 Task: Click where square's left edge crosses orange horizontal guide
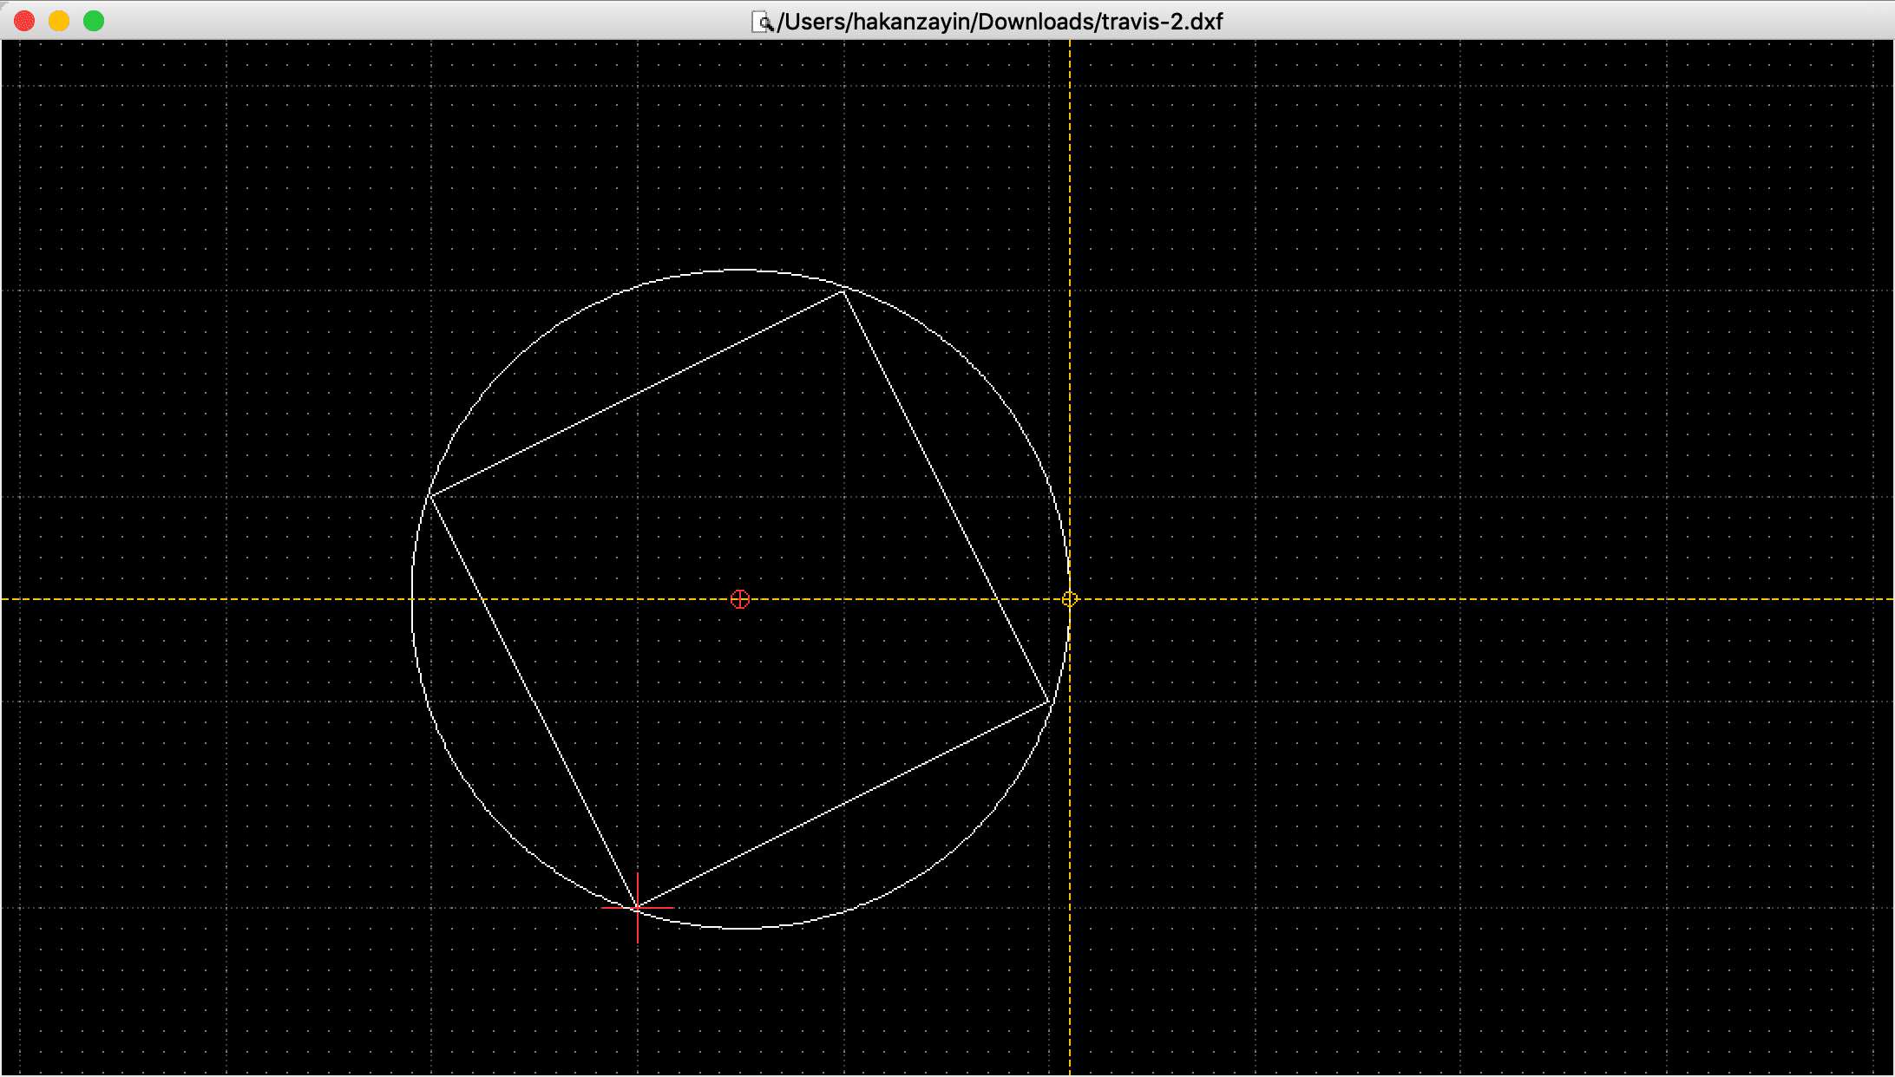(483, 599)
